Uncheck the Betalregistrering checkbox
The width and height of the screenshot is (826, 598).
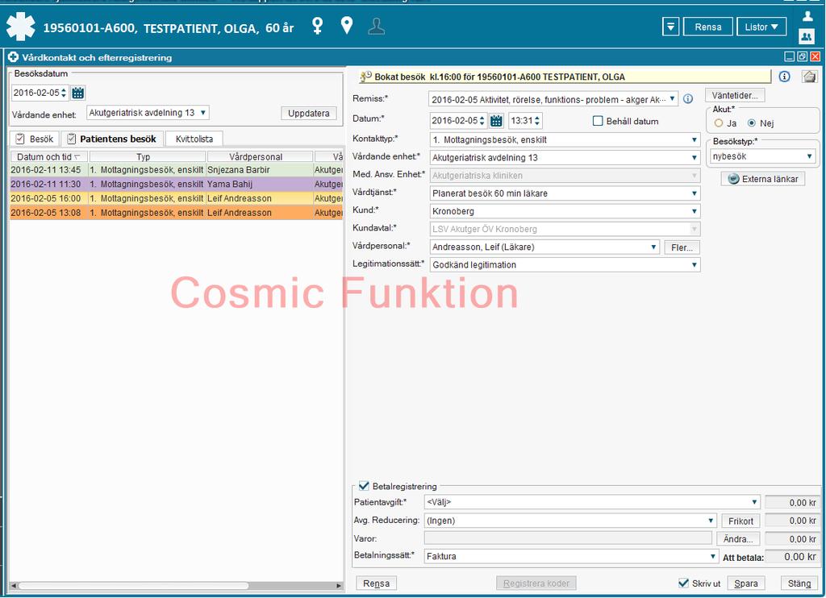[364, 486]
